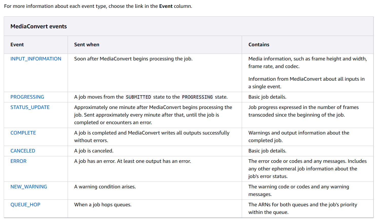The image size is (376, 222).
Task: Click the Sent when column header
Action: click(87, 45)
